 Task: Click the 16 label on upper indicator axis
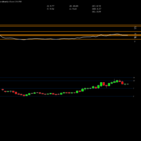pos(135,34)
